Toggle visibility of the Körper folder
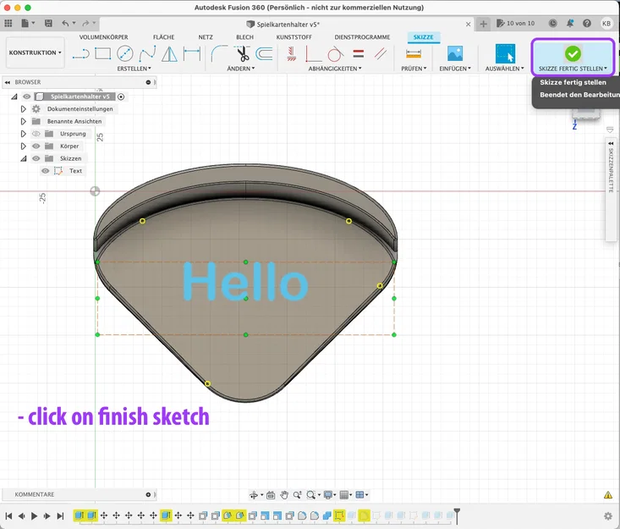The width and height of the screenshot is (620, 529). click(x=36, y=146)
